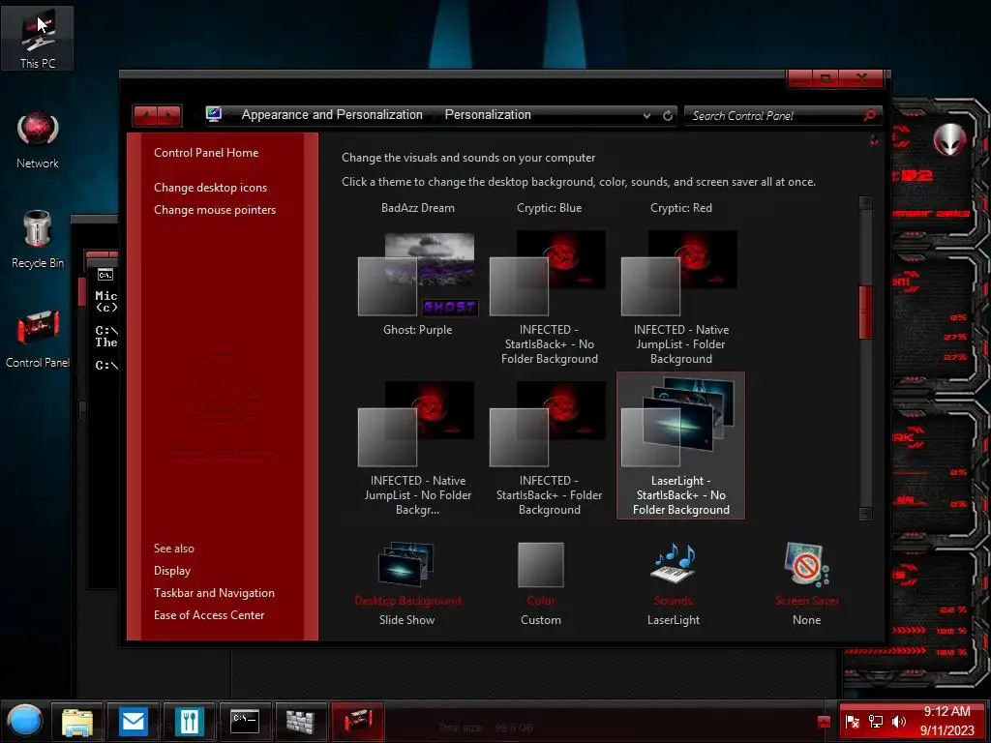Click the theme list scroll-down arrow
This screenshot has height=743, width=991.
(x=866, y=514)
